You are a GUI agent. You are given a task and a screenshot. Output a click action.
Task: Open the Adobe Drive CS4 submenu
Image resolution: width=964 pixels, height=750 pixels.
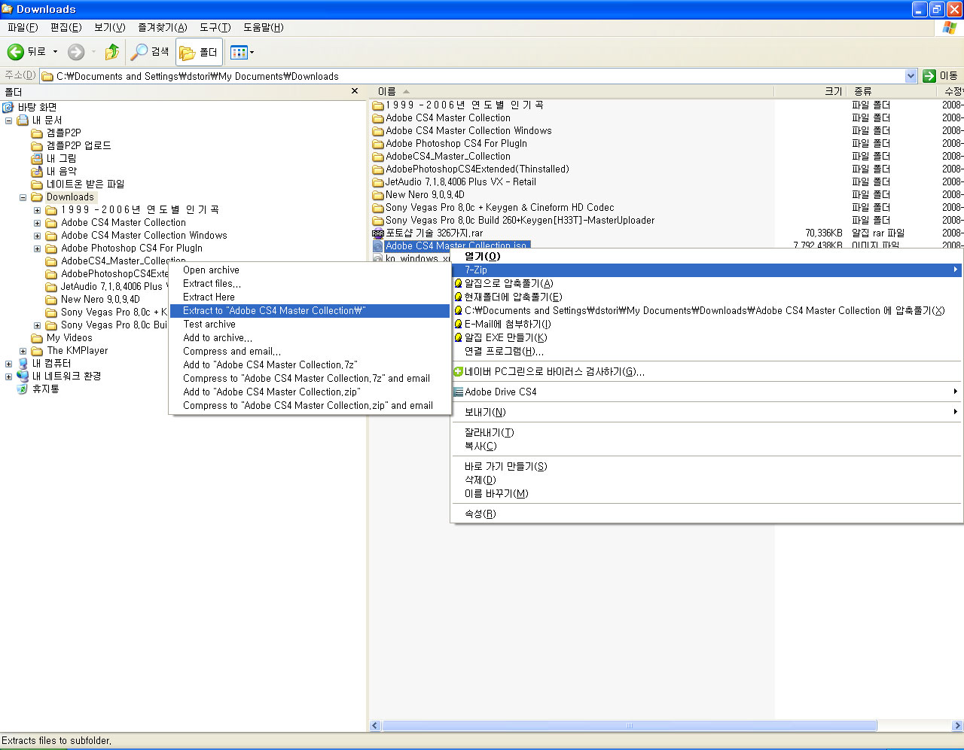pos(706,392)
